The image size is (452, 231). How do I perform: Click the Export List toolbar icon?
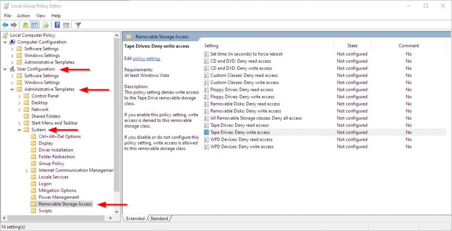coord(46,25)
